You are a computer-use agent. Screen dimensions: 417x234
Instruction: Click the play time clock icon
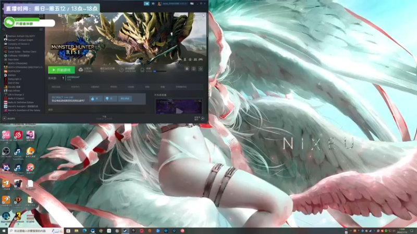(x=121, y=70)
